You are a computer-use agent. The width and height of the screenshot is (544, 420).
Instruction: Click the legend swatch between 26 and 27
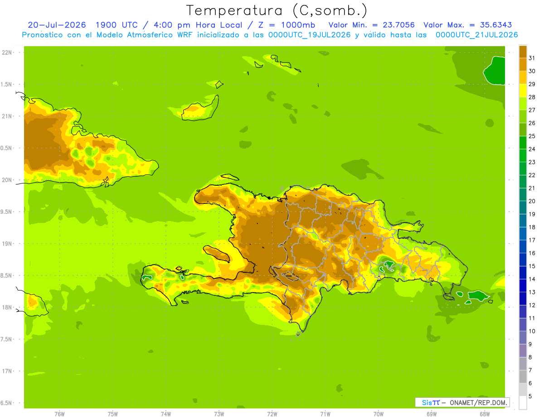(x=523, y=116)
